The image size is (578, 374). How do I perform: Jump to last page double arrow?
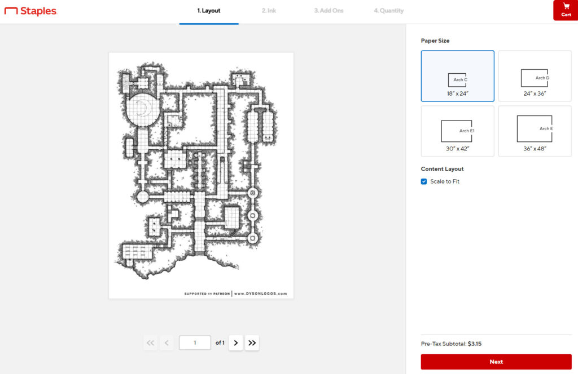click(252, 343)
